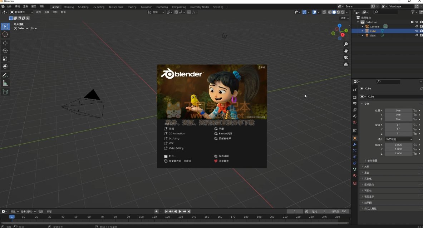Open the Blender网站 link on splash
This screenshot has width=423, height=228.
point(225,134)
